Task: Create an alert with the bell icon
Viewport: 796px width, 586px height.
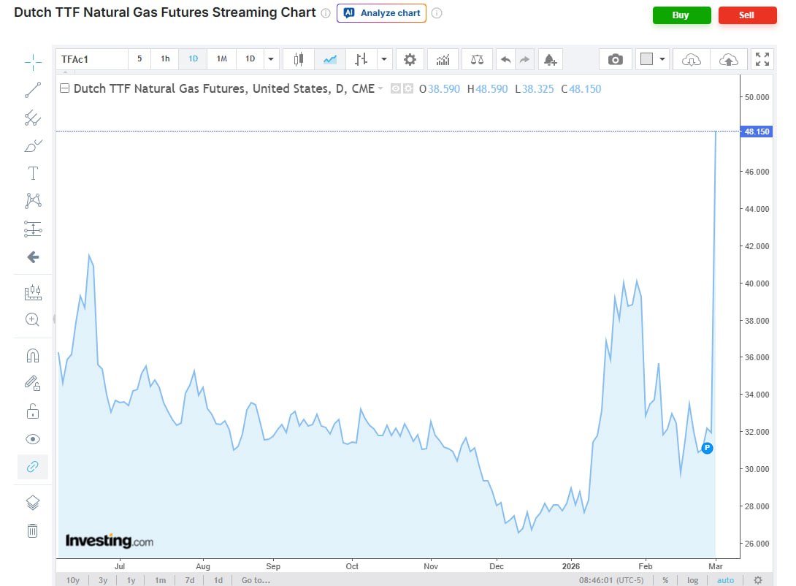Action: [550, 59]
